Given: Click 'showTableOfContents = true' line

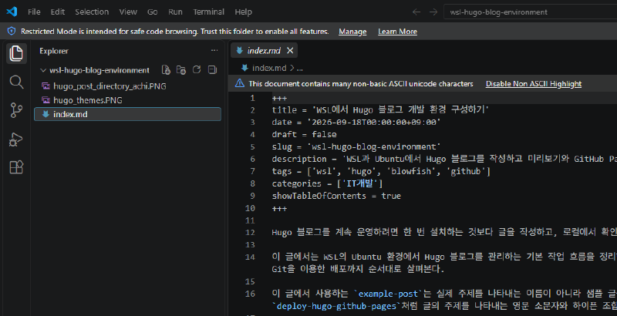Looking at the screenshot, I should coord(336,196).
